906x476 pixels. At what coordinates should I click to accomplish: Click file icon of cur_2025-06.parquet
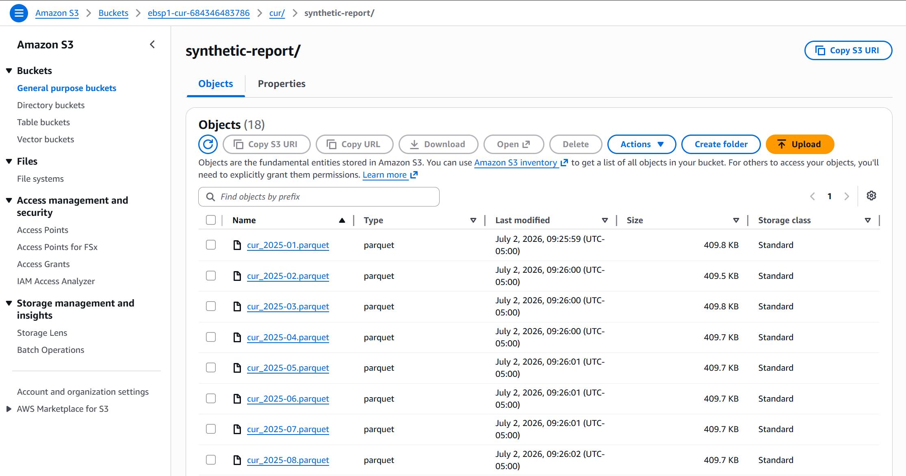point(237,398)
